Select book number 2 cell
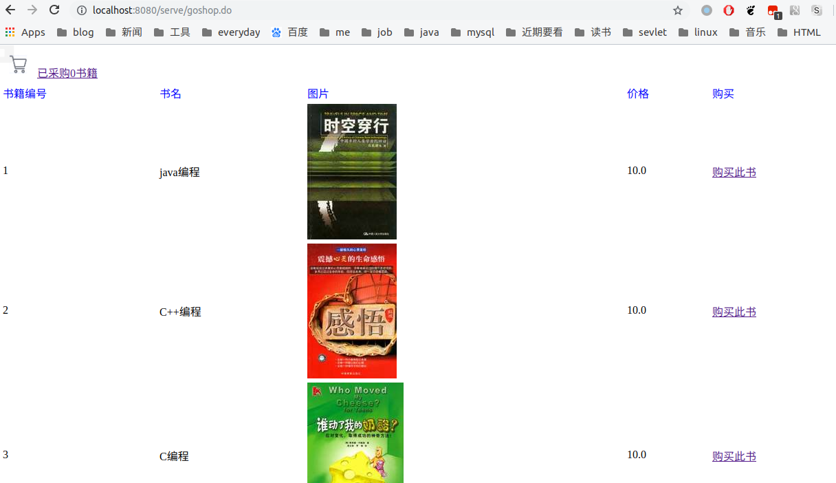The width and height of the screenshot is (836, 483). coord(5,310)
